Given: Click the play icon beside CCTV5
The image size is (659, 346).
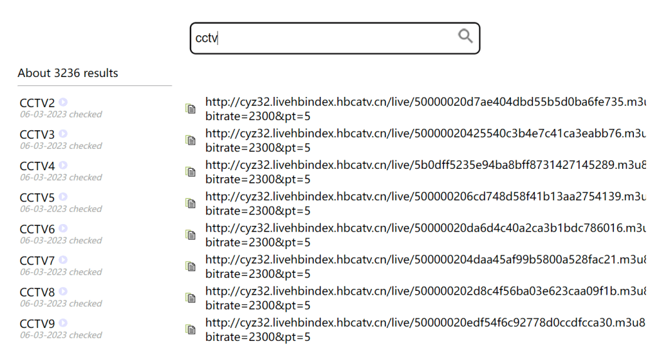Looking at the screenshot, I should pyautogui.click(x=63, y=196).
